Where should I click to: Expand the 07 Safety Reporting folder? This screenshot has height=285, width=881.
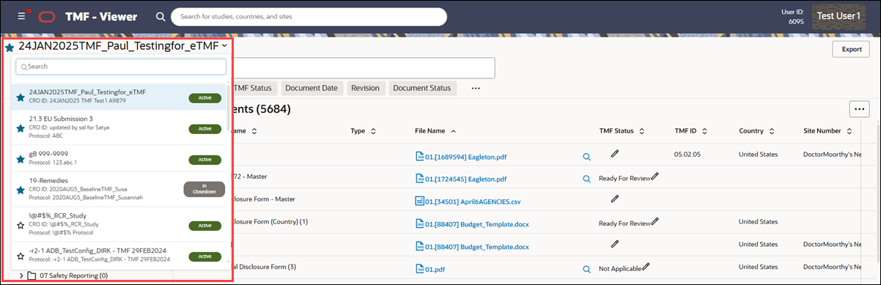21,275
